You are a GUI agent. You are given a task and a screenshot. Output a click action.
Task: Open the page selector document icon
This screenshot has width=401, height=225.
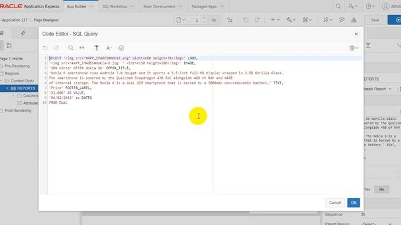(180, 20)
